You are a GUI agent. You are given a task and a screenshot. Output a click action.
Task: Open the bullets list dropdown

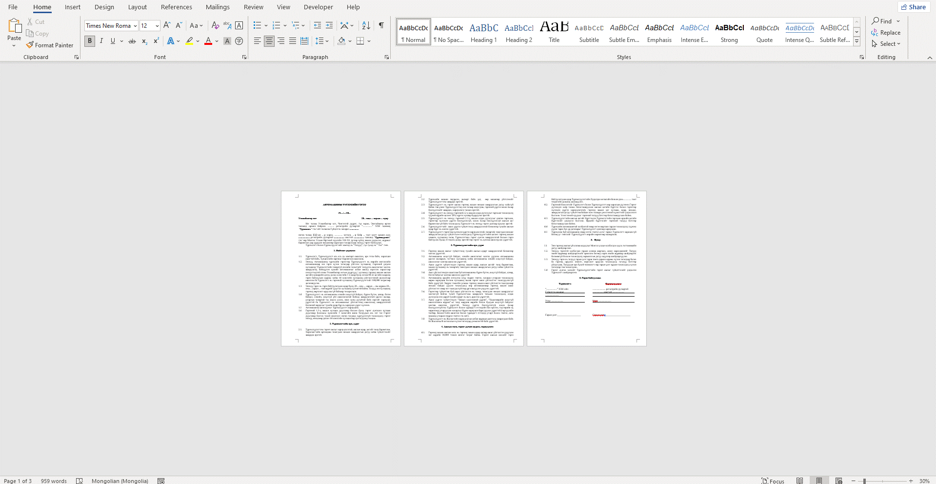click(x=266, y=25)
